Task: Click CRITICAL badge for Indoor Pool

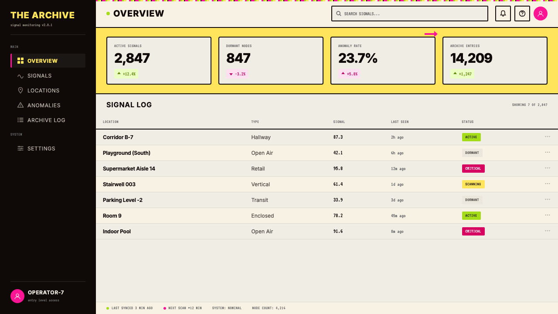Action: click(473, 231)
